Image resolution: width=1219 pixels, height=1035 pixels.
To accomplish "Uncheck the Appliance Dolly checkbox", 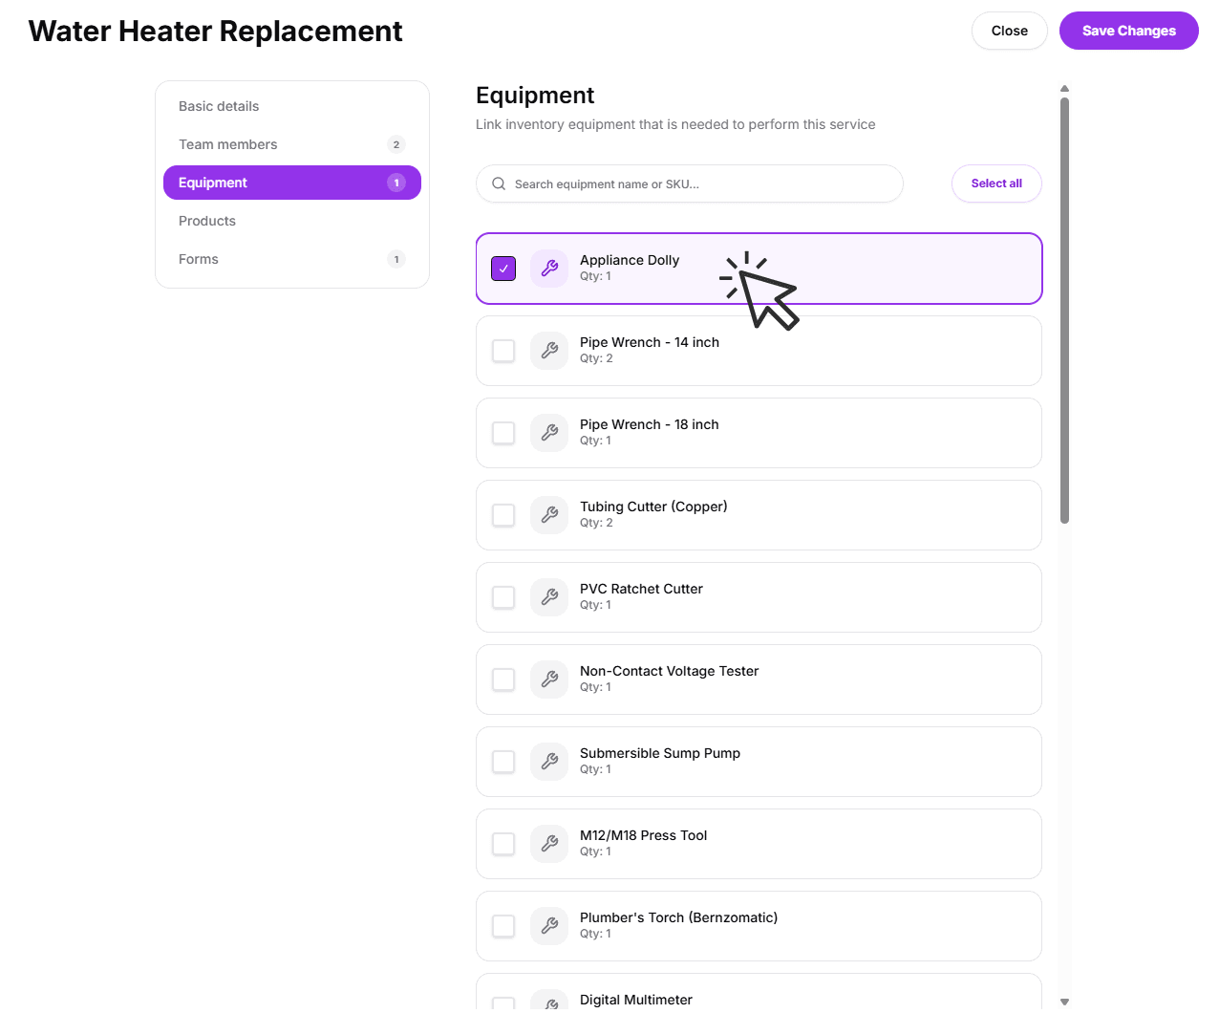I will point(503,269).
